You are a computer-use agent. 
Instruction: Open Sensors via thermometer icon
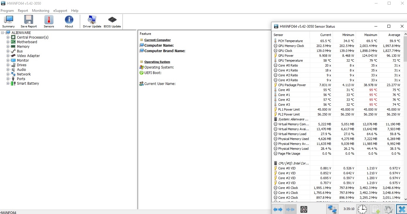click(49, 20)
